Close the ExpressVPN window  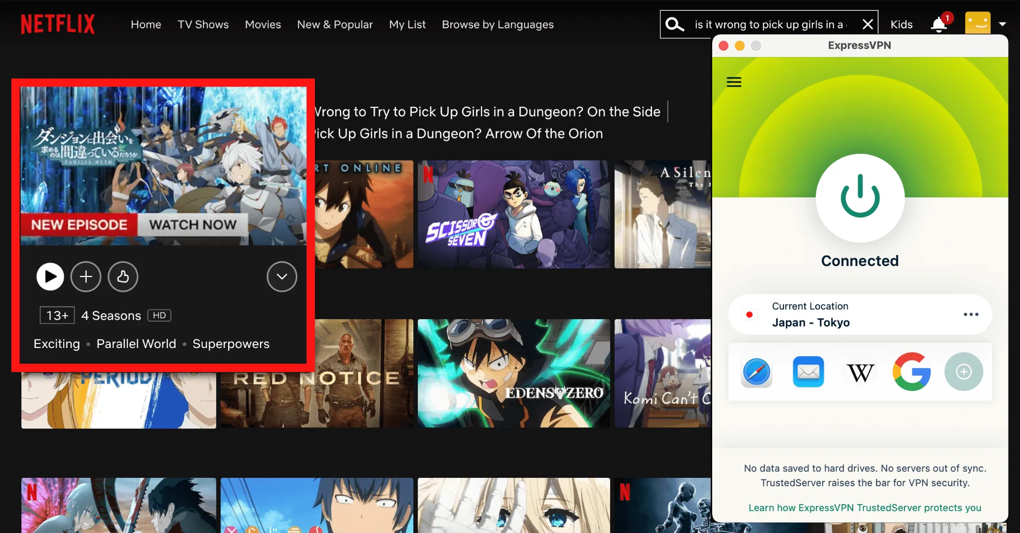(724, 46)
